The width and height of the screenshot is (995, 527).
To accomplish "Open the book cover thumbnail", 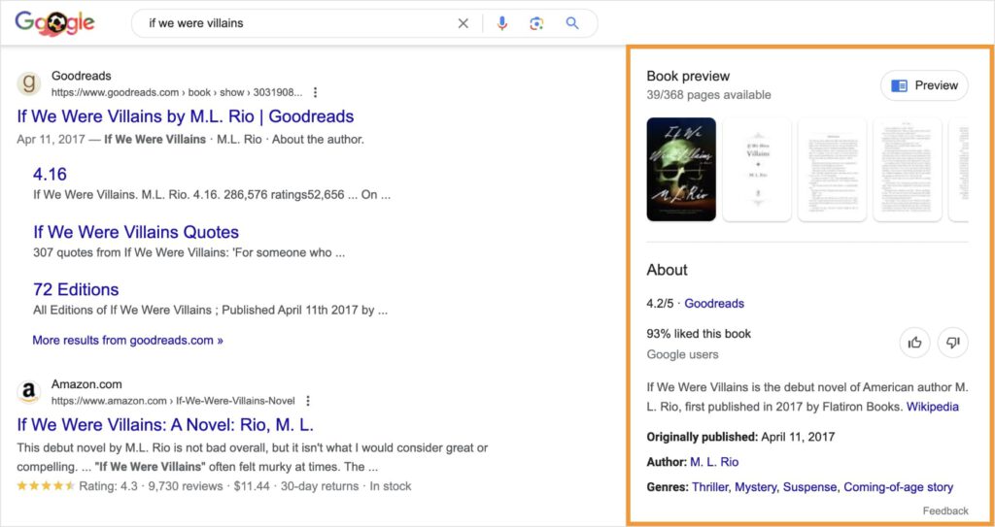I will pyautogui.click(x=681, y=169).
